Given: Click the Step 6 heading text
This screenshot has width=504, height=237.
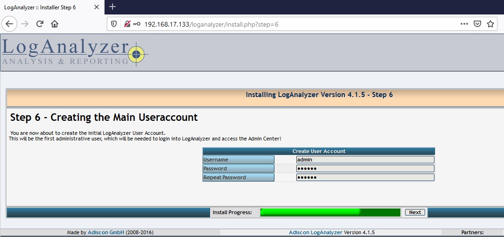Looking at the screenshot, I should (x=104, y=118).
